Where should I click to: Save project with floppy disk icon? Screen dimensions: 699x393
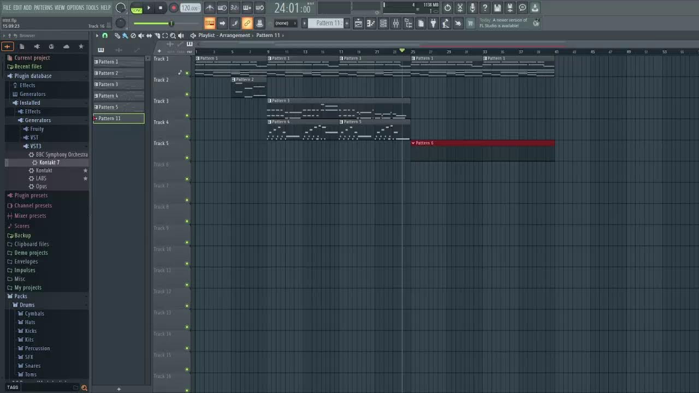(x=497, y=8)
